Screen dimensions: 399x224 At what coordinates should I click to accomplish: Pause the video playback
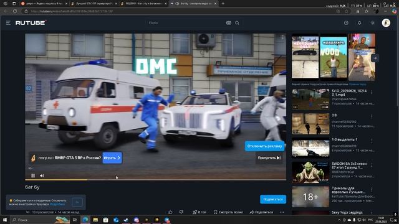[x=33, y=175]
